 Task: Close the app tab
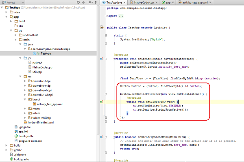pos(173,2)
